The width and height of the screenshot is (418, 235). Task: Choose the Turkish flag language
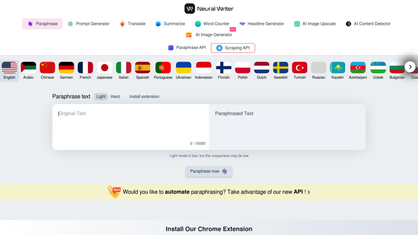[x=300, y=68]
